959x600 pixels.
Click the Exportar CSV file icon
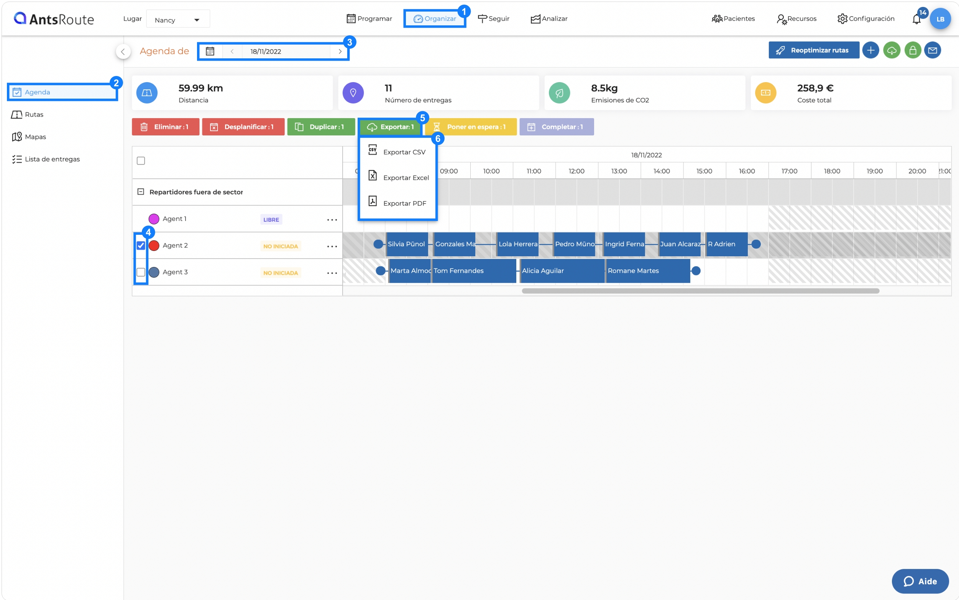click(373, 150)
